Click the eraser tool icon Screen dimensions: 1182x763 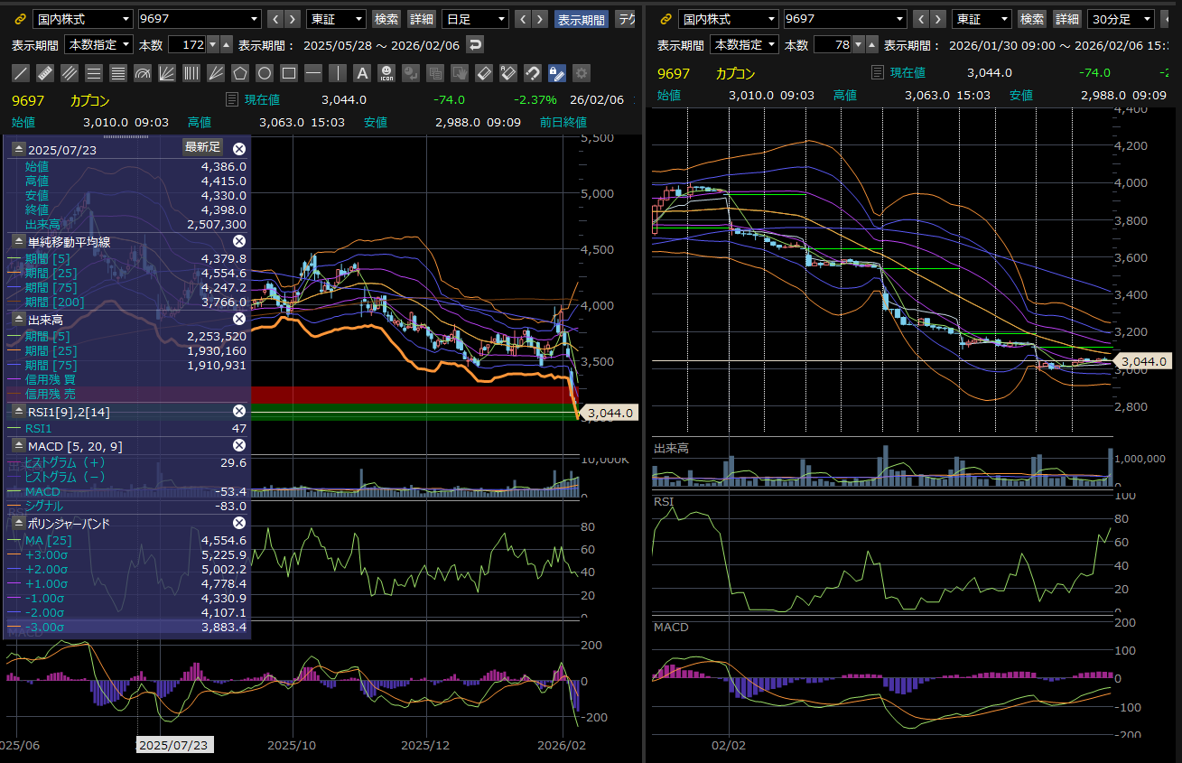coord(484,73)
